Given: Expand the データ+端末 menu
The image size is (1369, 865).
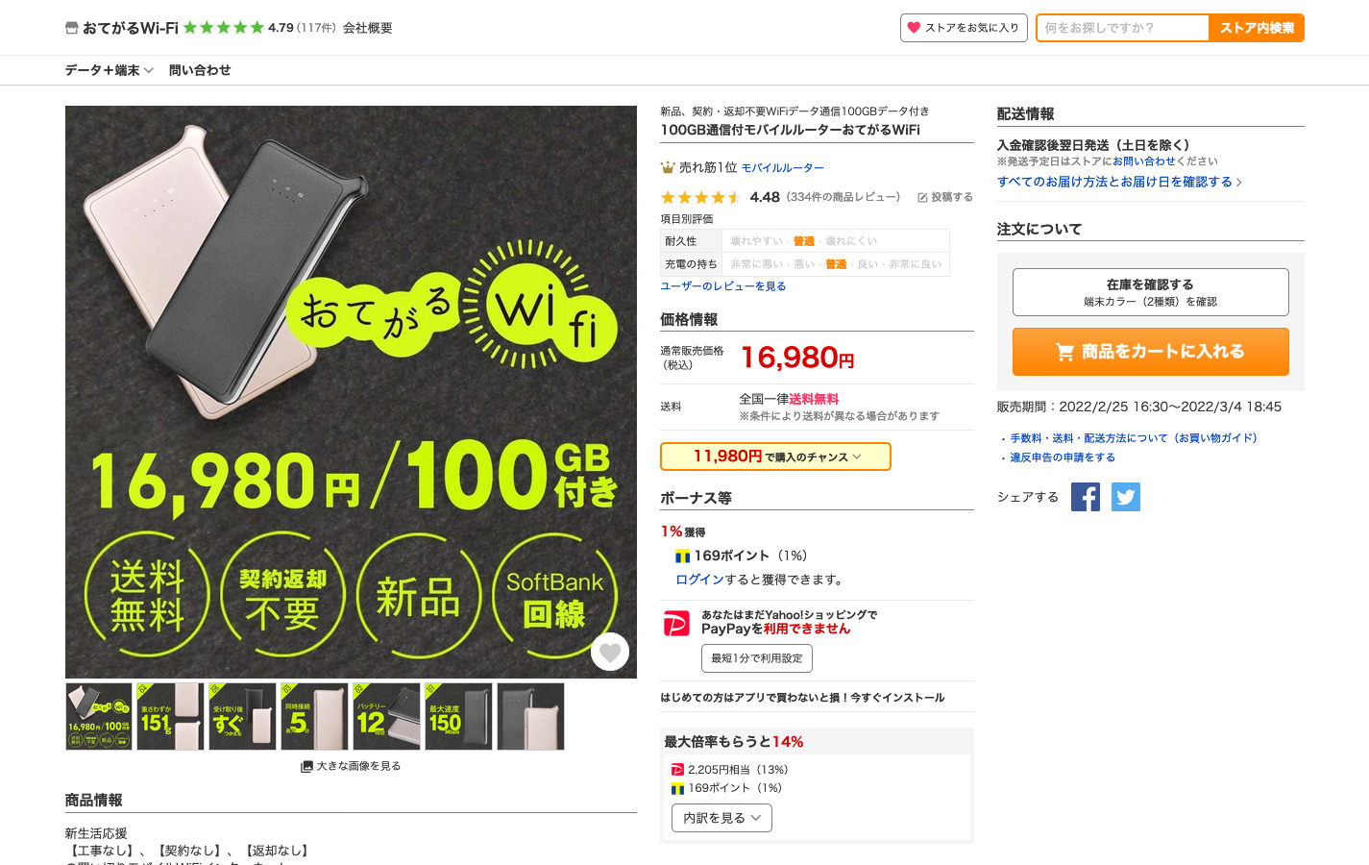Looking at the screenshot, I should click(109, 70).
